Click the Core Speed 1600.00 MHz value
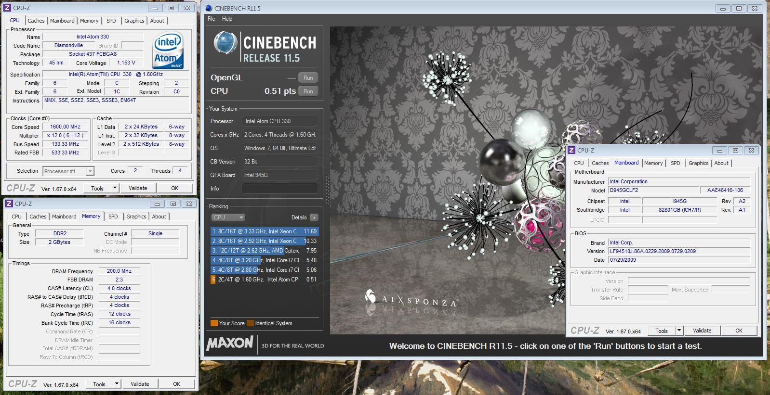 [66, 127]
